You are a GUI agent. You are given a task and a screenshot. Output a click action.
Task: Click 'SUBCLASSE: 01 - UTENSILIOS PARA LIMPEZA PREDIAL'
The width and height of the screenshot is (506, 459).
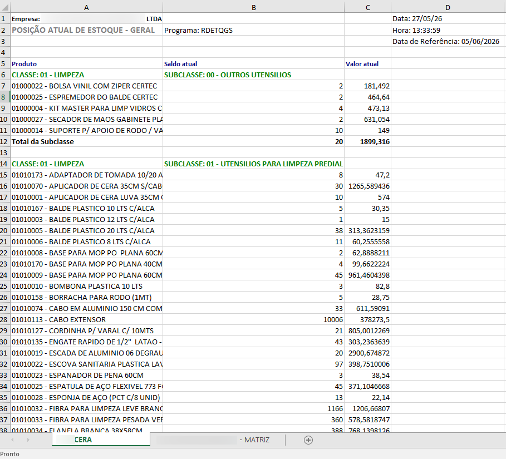pos(253,164)
